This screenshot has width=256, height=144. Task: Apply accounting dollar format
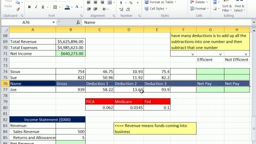tap(121, 2)
